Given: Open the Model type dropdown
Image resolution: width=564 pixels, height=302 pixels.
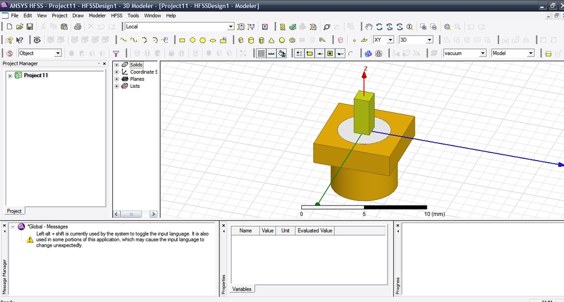Looking at the screenshot, I should pyautogui.click(x=531, y=53).
